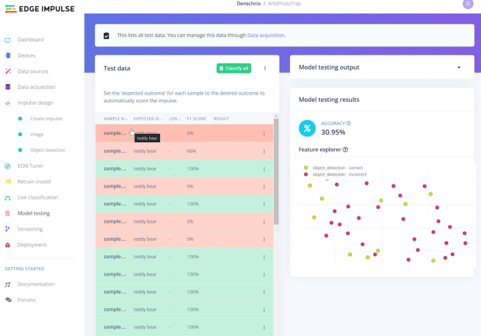This screenshot has width=481, height=336.
Task: Open row menu for first 0% sample
Action: pyautogui.click(x=264, y=134)
